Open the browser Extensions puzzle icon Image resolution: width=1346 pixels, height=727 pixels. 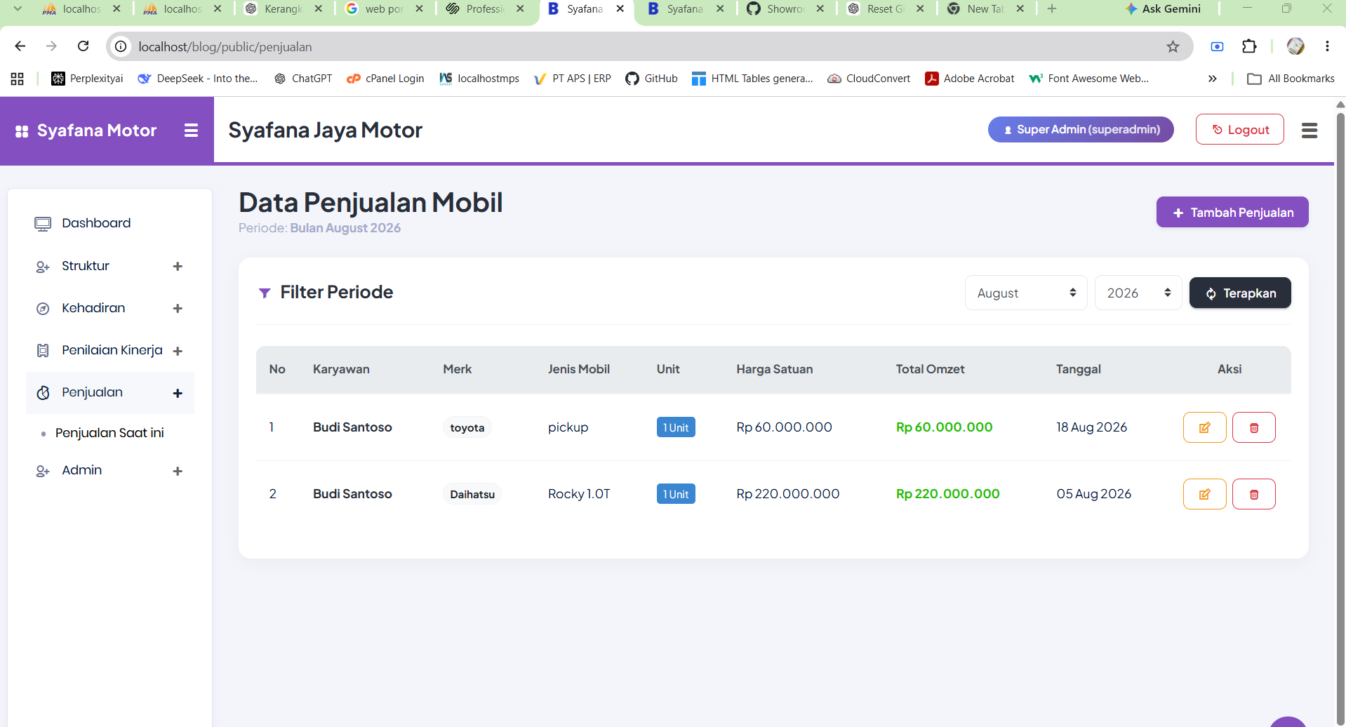pyautogui.click(x=1249, y=46)
